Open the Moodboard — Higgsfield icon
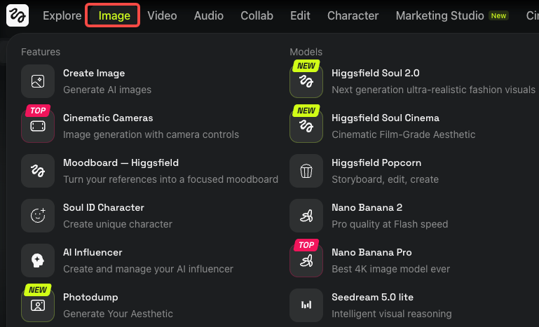Screen dimensions: 539x327 [x=38, y=171]
